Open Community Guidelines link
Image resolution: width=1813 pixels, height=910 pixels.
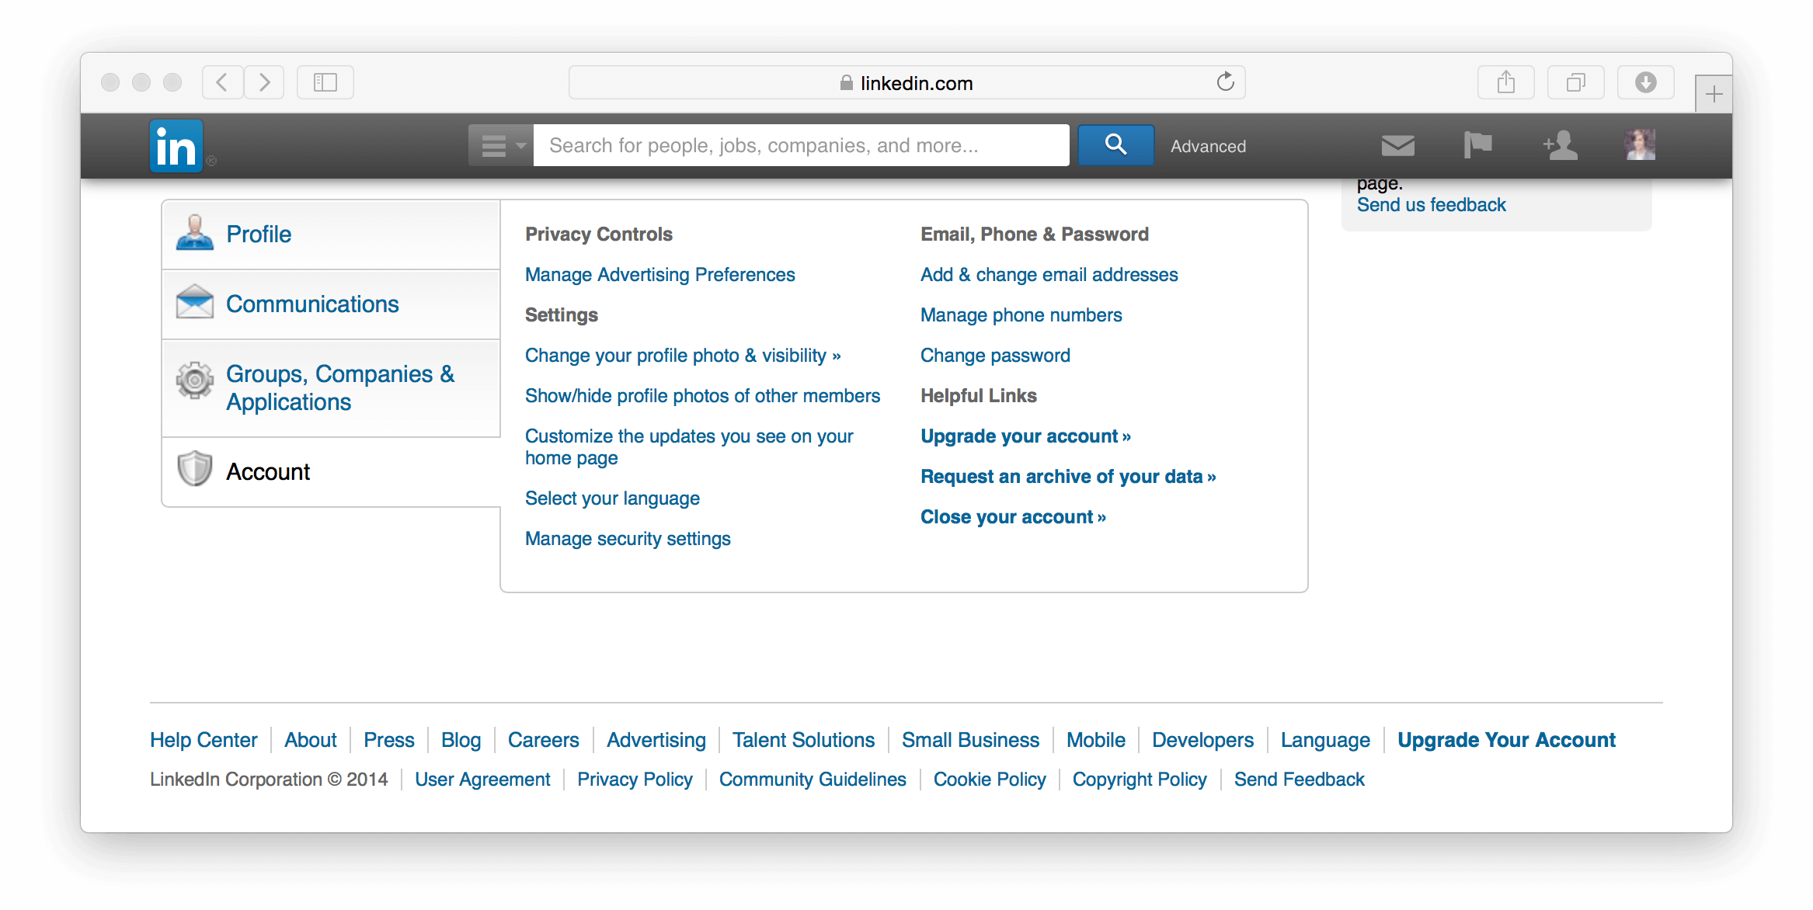813,780
